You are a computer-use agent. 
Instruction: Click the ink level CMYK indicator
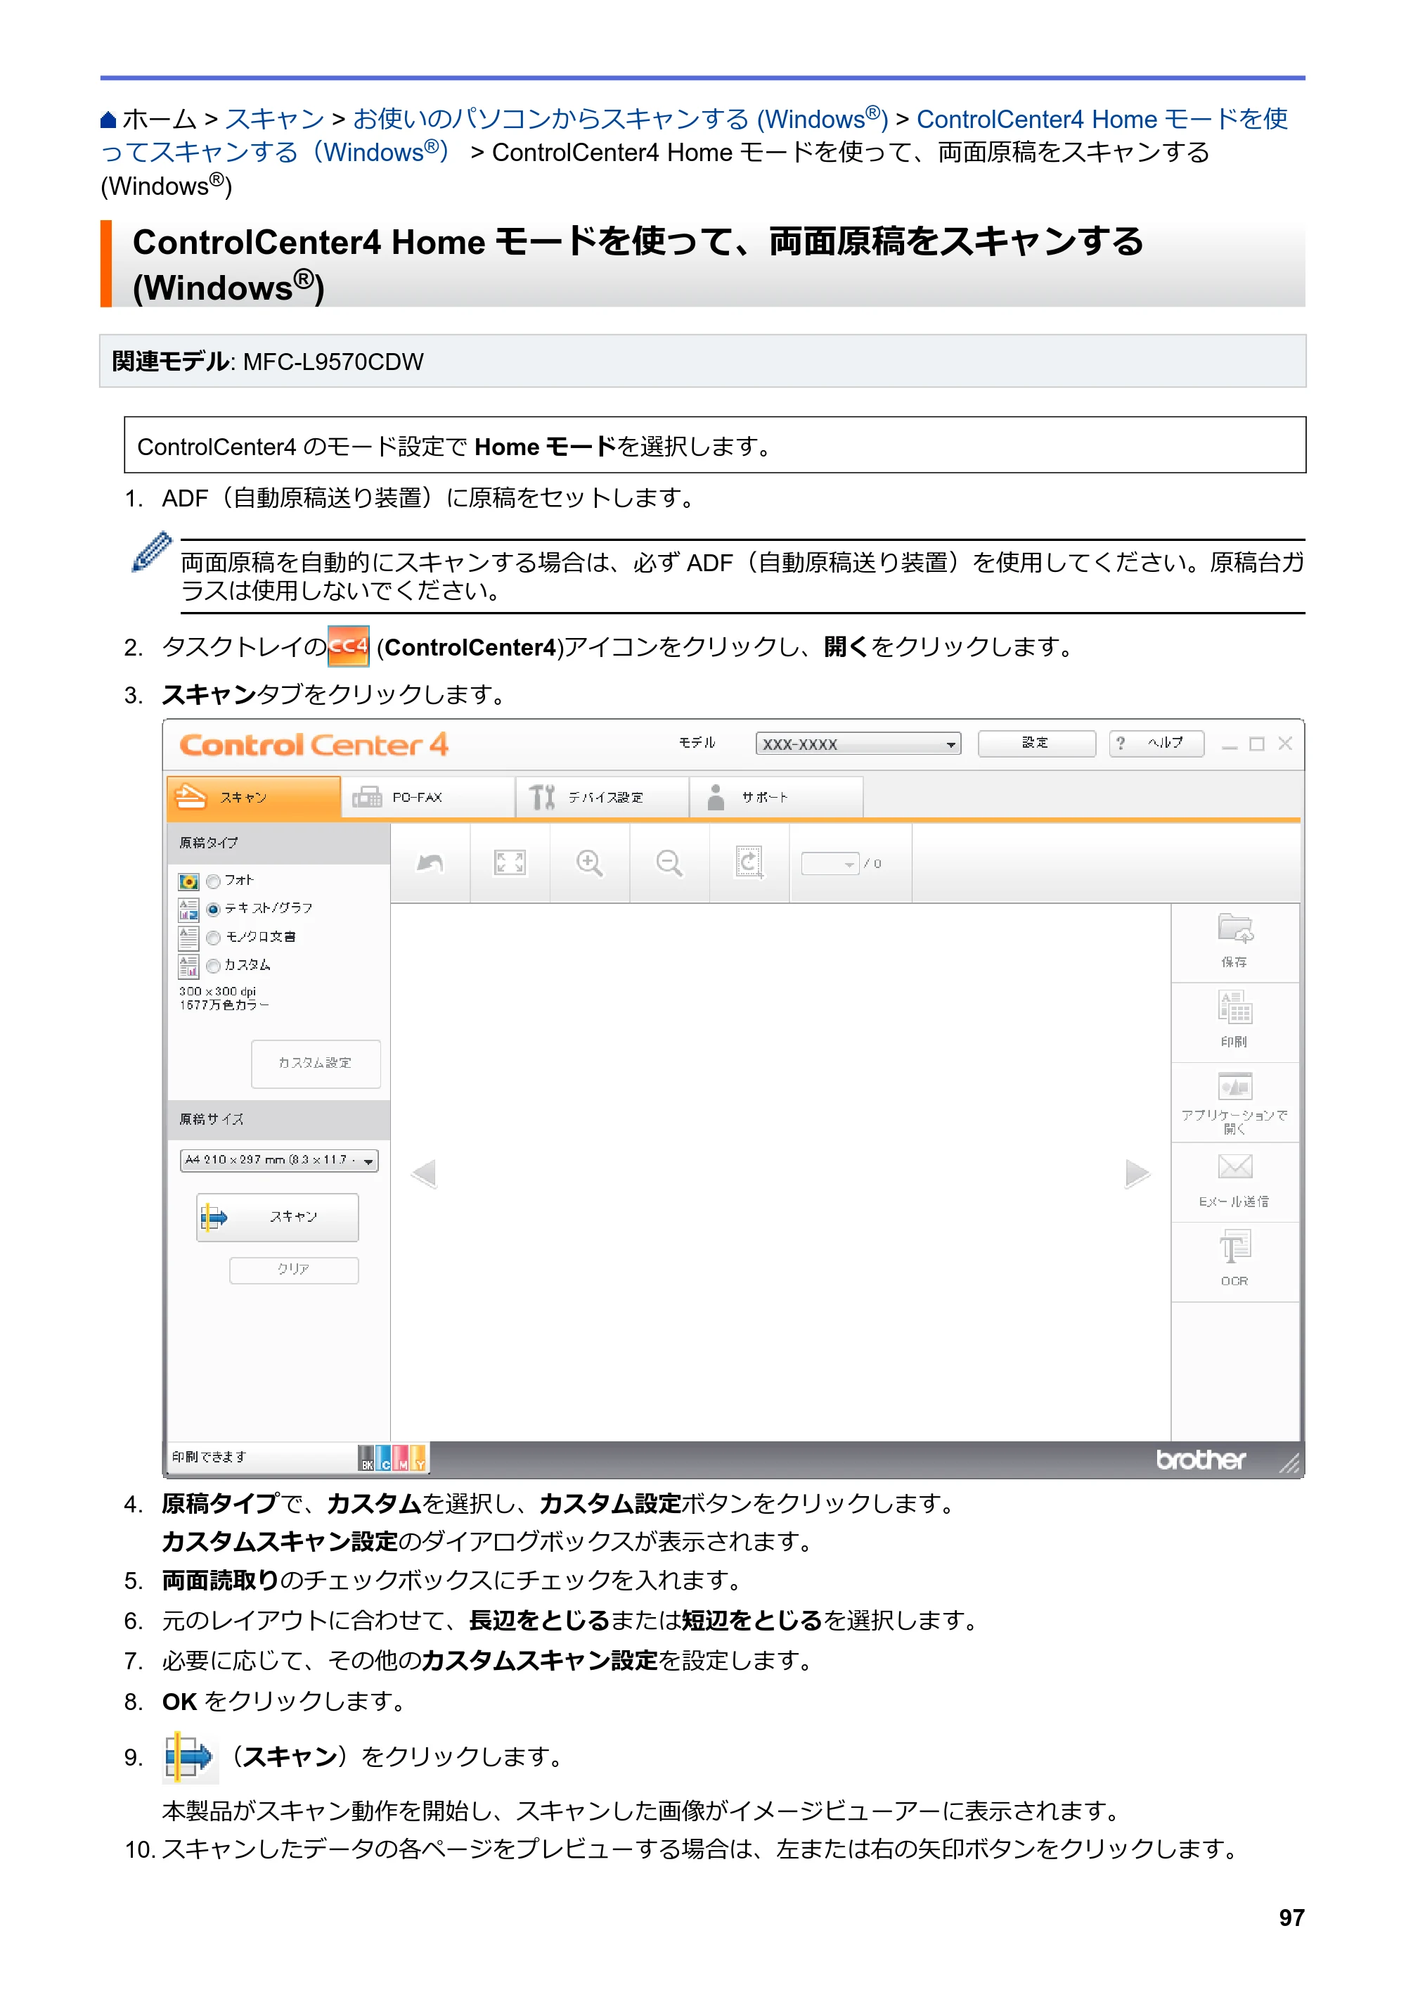tap(392, 1458)
